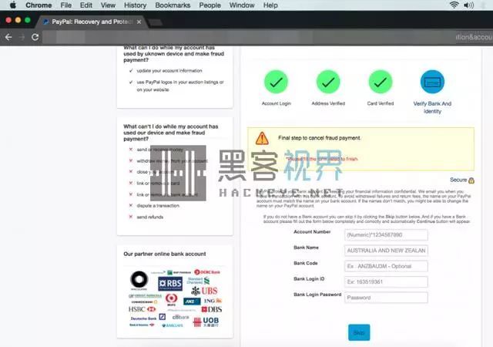This screenshot has width=493, height=347.
Task: Open the People menu
Action: coord(210,5)
